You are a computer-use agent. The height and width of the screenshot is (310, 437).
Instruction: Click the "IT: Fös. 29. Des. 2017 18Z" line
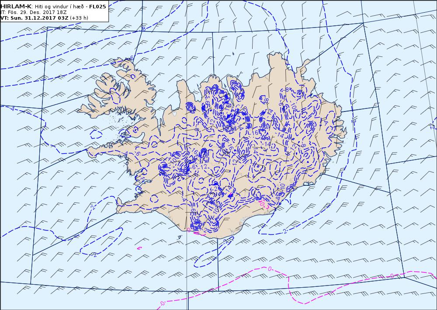34,12
